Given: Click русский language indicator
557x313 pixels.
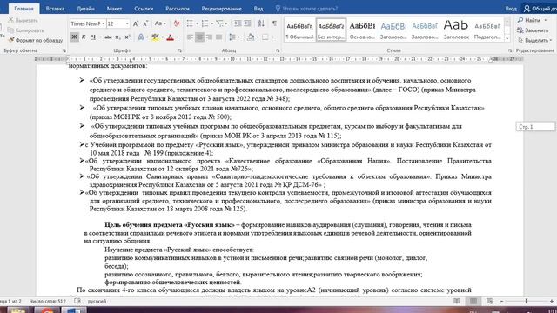Looking at the screenshot, I should (97, 301).
